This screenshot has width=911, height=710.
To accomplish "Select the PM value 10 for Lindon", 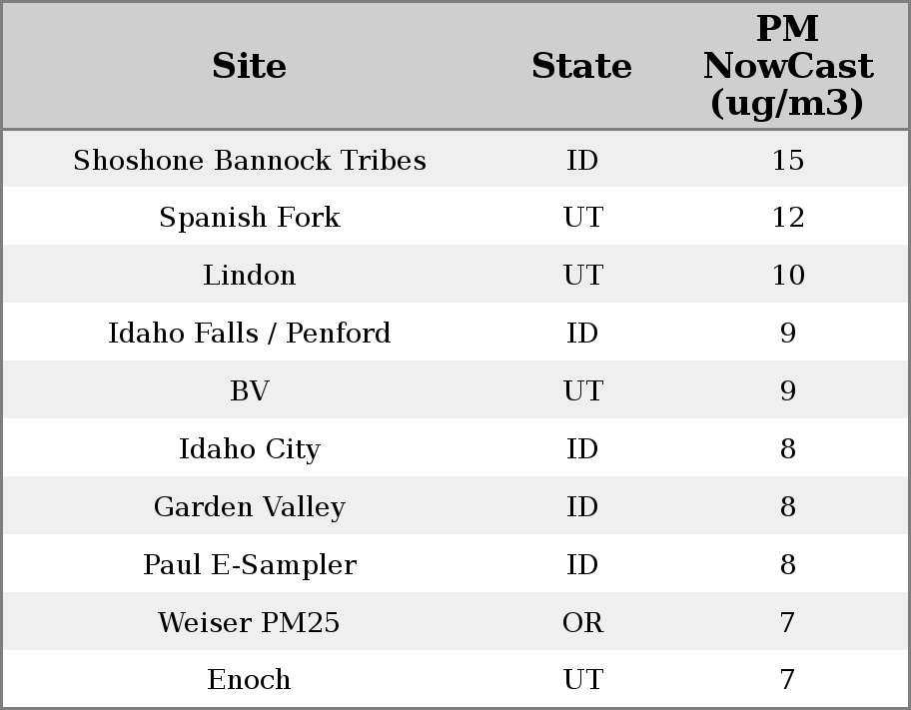I will pos(787,276).
